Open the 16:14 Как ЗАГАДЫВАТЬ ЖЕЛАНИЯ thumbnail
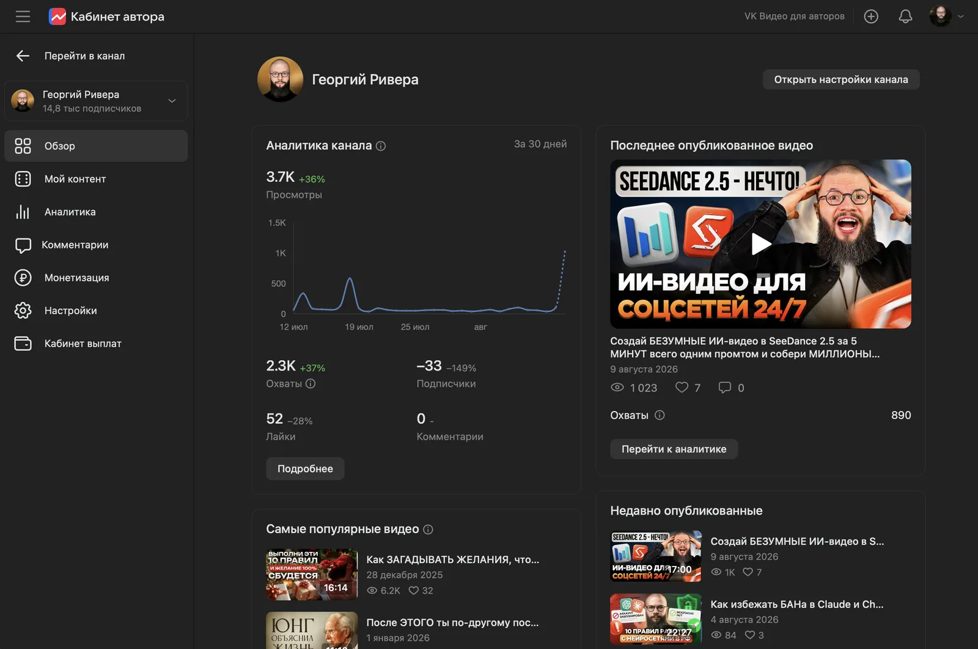 312,575
